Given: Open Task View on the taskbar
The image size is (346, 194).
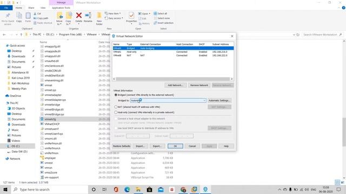Looking at the screenshot, I should point(104,189).
